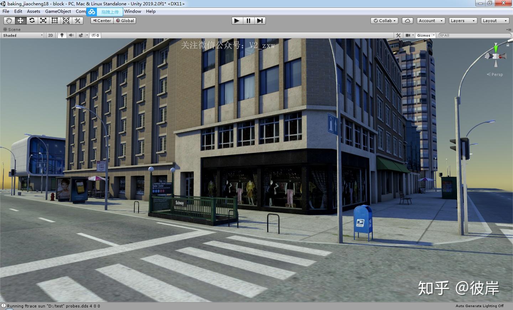Switch to the Scene tab
The image size is (513, 310).
12,30
